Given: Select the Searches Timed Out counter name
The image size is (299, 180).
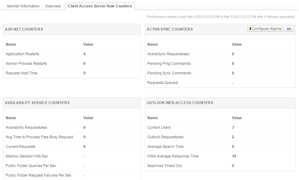Looking at the screenshot, I should coord(165,166).
